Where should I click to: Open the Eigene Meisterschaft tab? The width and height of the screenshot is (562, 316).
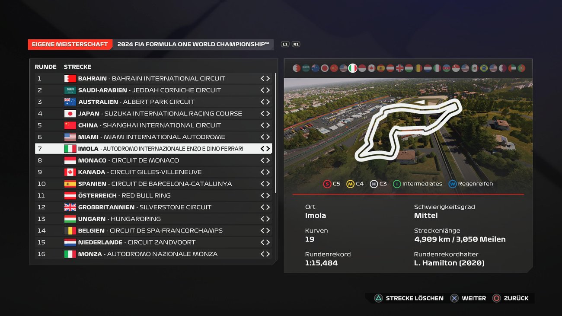click(70, 45)
